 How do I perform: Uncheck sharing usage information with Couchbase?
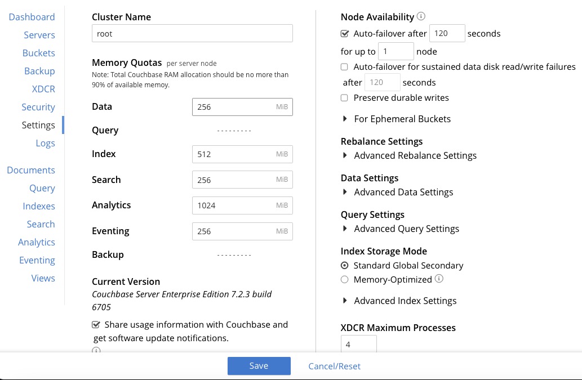click(x=96, y=324)
